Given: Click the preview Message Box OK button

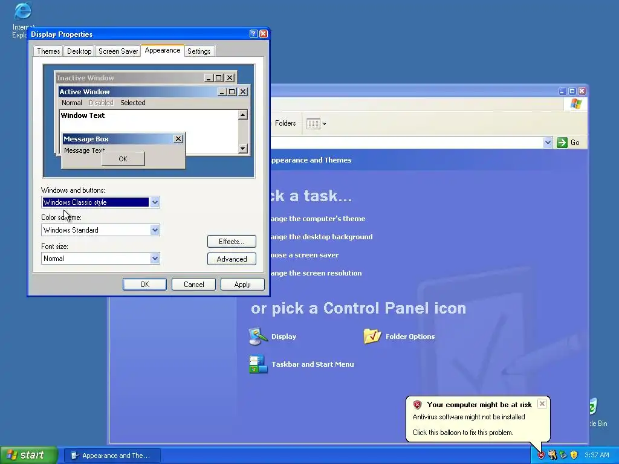Looking at the screenshot, I should tap(123, 159).
